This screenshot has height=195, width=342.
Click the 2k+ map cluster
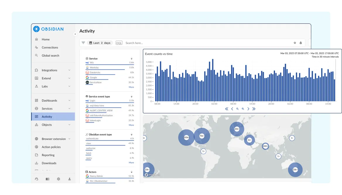(x=249, y=140)
